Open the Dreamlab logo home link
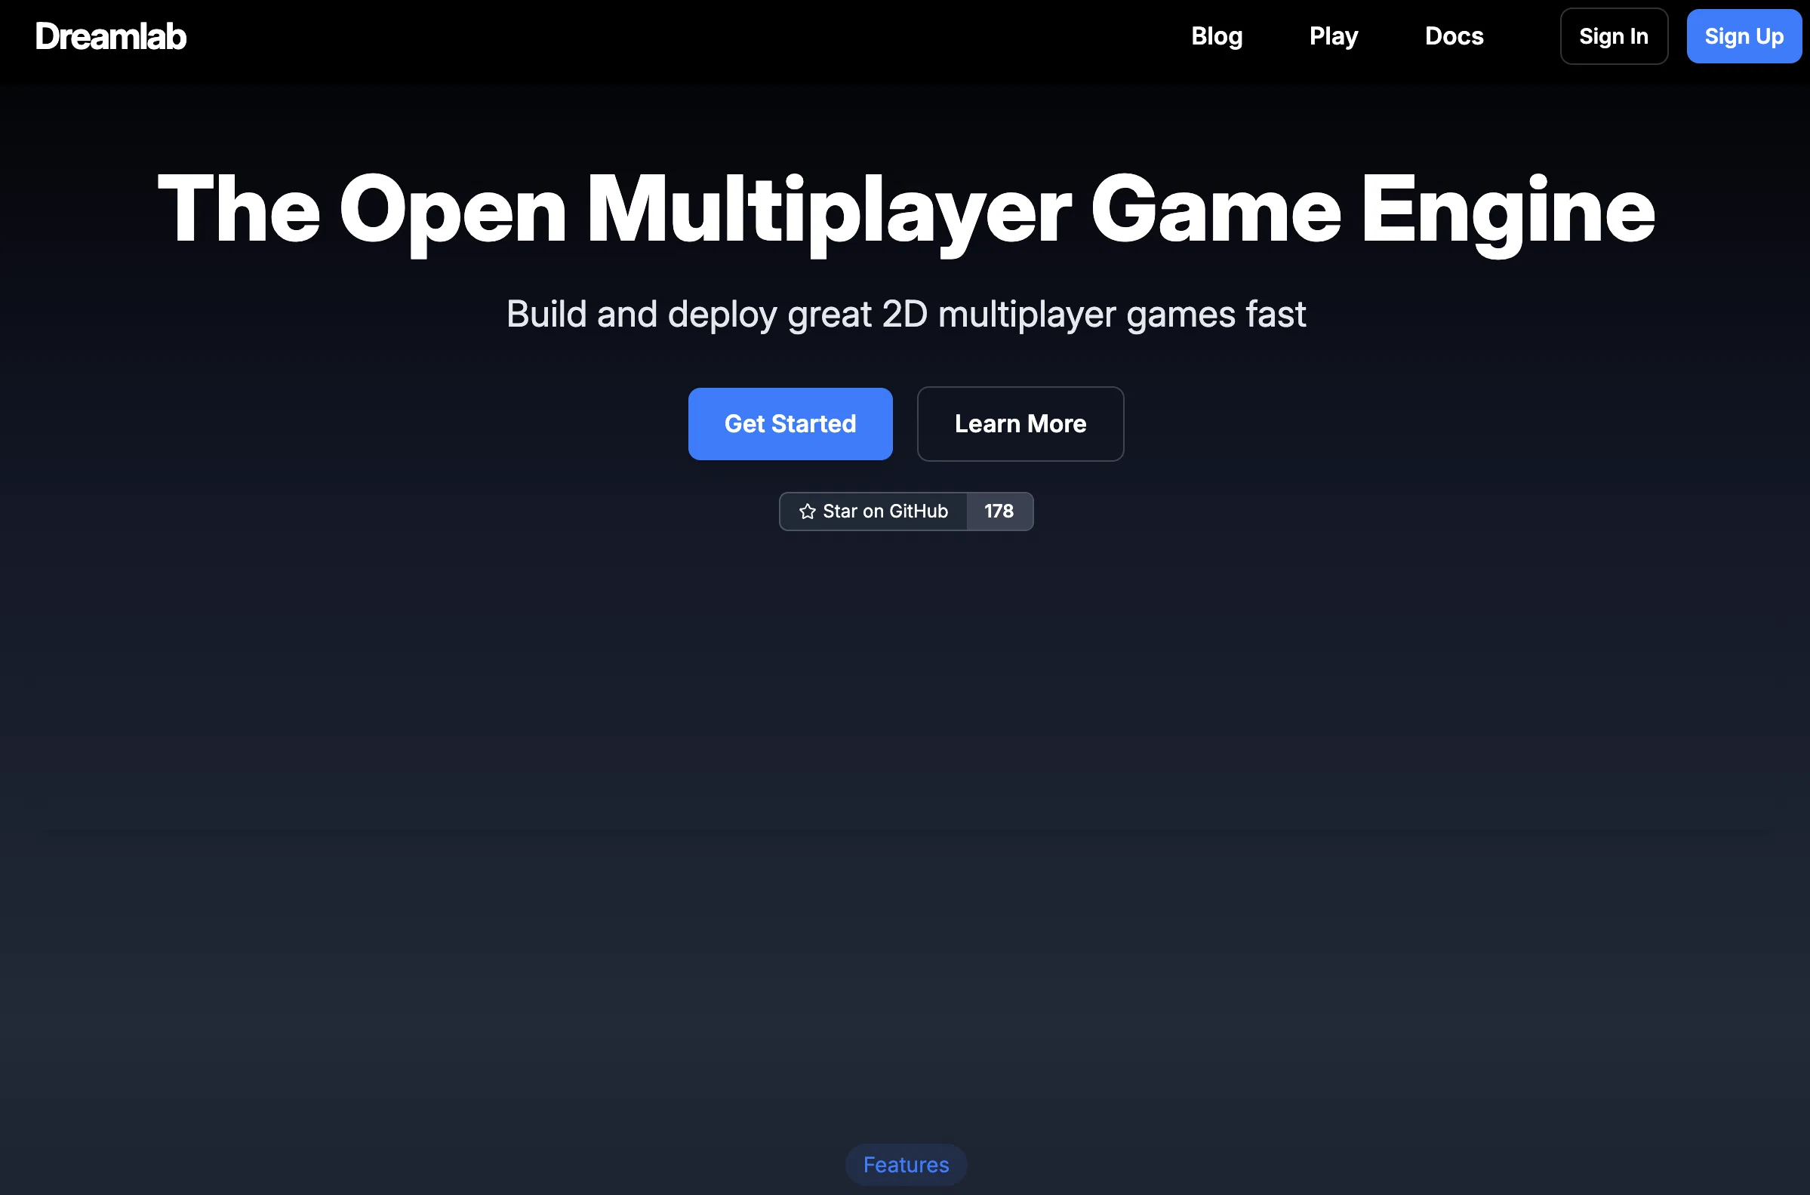The image size is (1810, 1195). coord(110,36)
